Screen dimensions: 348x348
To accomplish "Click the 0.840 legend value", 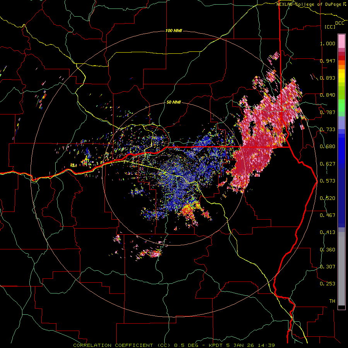I will 328,95.
